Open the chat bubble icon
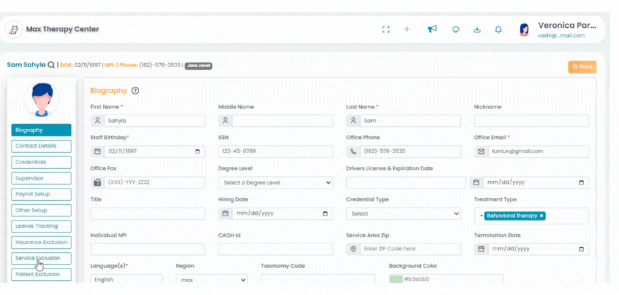The height and width of the screenshot is (295, 619). click(x=455, y=29)
